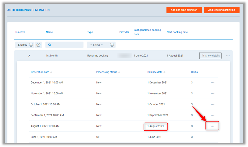Clear the Enabled filter with X icon

[x=38, y=45]
